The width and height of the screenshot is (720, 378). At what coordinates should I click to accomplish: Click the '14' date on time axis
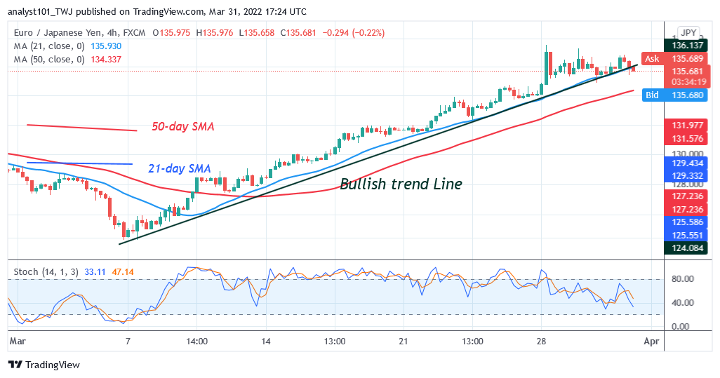[266, 342]
